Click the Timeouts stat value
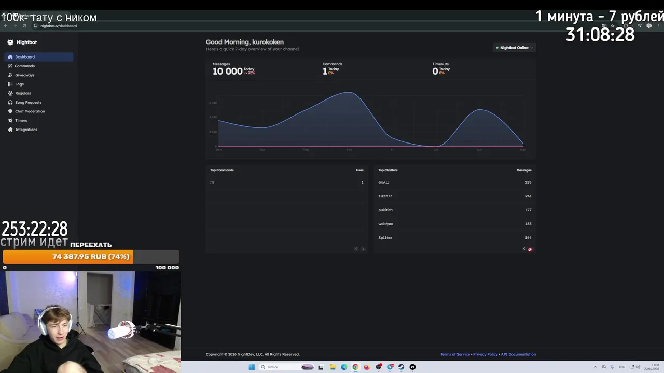664x373 pixels. point(435,71)
